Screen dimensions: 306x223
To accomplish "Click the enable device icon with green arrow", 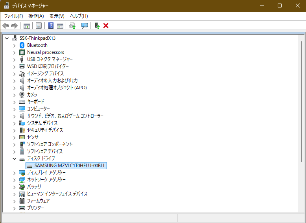I will (97, 26).
